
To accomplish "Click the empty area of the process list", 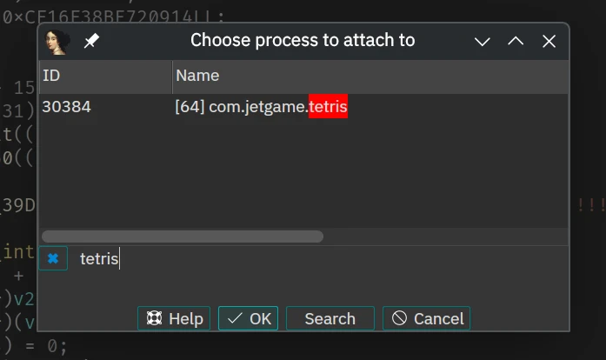I will [304, 174].
